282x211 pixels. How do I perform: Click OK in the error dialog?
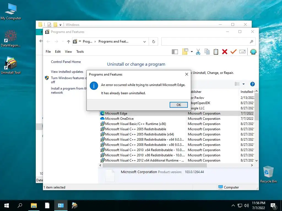click(x=178, y=105)
